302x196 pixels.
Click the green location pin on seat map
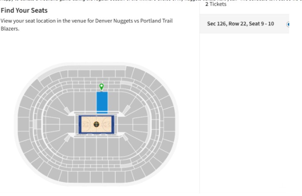point(102,86)
